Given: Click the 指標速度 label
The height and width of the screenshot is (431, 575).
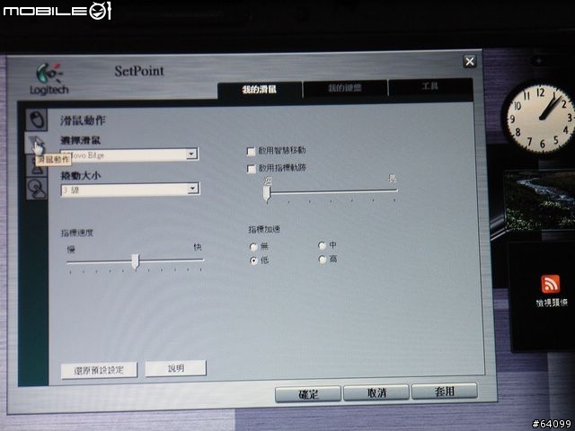Looking at the screenshot, I should click(x=77, y=233).
